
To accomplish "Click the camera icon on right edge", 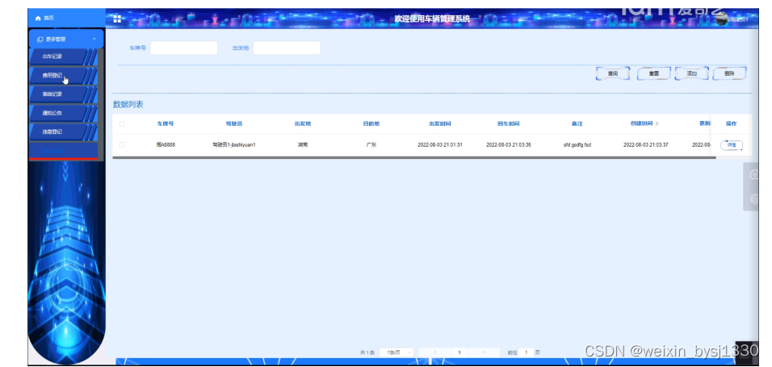I will 754,175.
